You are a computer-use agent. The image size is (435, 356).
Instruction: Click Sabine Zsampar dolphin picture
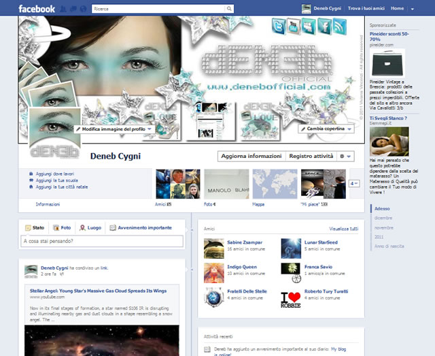click(214, 248)
